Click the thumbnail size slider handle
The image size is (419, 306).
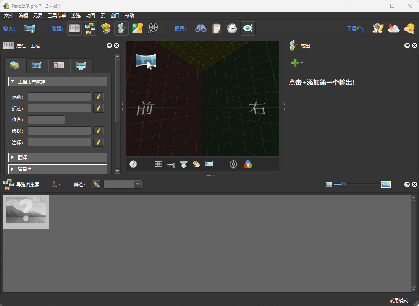[343, 184]
